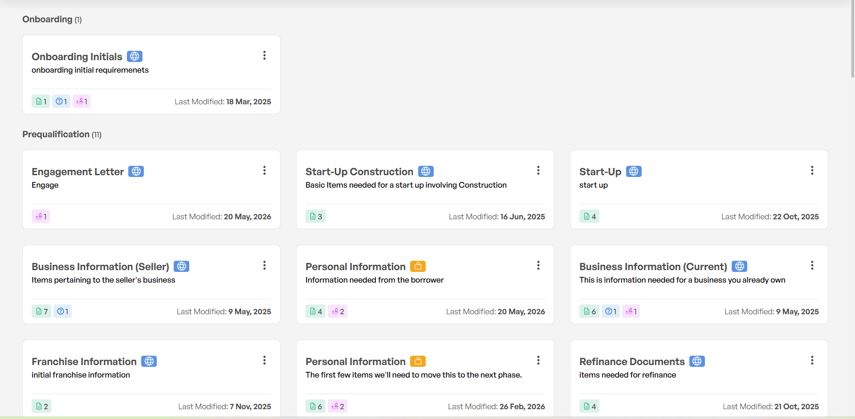Click 'onboarding initial requiremenets' description text

(x=90, y=70)
